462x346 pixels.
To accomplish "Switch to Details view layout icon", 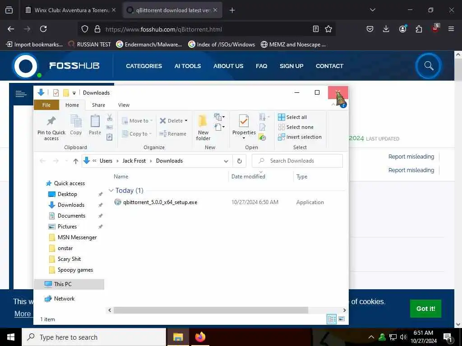I will click(x=332, y=319).
